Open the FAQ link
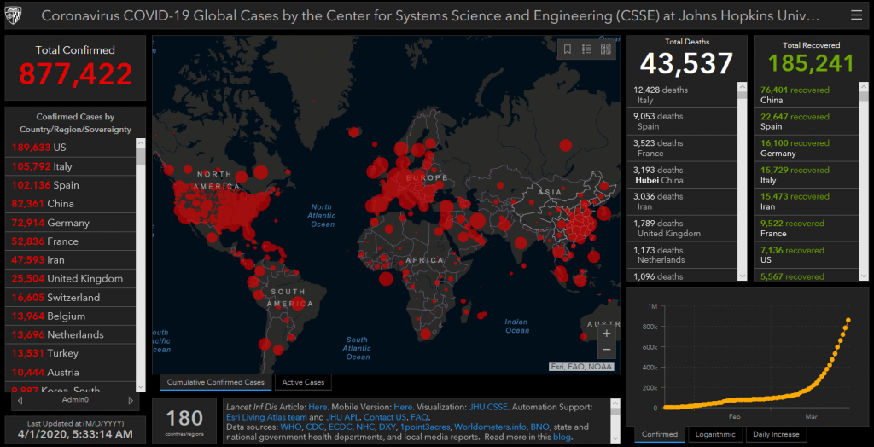 [x=420, y=417]
